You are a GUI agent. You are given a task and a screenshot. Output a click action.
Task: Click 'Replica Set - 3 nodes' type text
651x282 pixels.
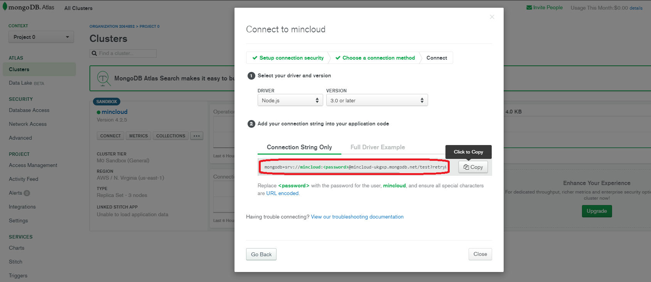(122, 195)
